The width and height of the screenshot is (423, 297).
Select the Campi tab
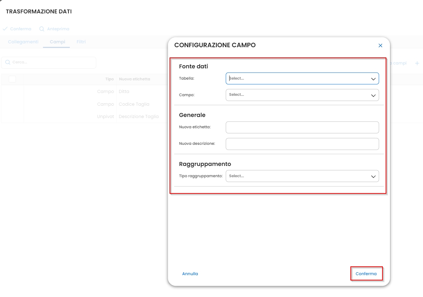click(57, 42)
